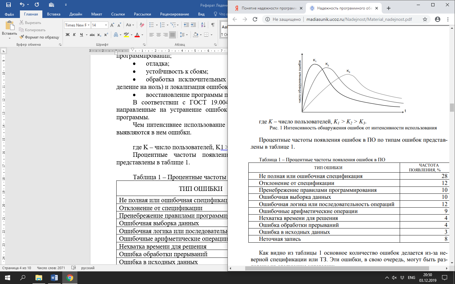Open the change case Aa dropdown
This screenshot has width=455, height=284.
pos(130,25)
